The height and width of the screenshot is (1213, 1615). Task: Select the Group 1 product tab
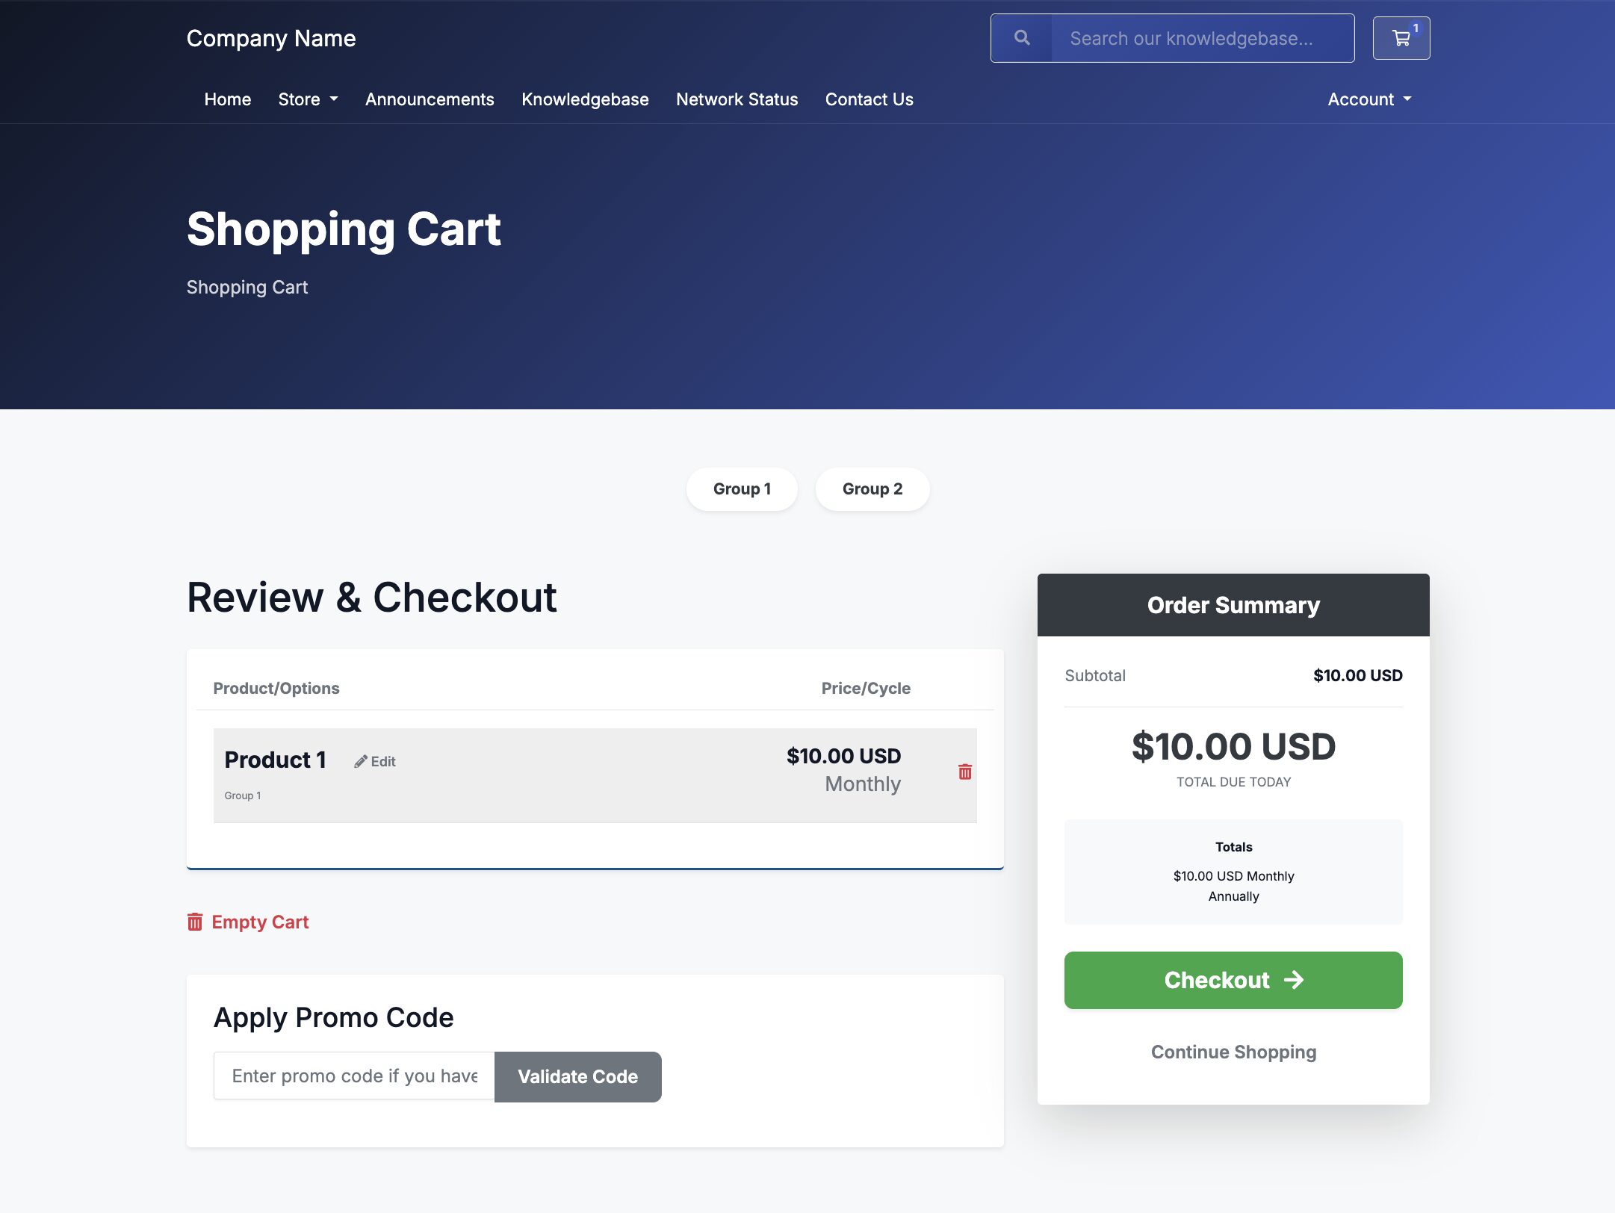[x=742, y=489]
